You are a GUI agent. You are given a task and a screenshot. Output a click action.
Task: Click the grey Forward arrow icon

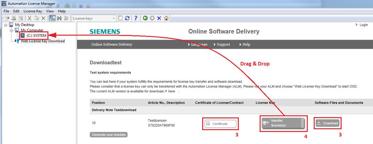click(x=152, y=18)
